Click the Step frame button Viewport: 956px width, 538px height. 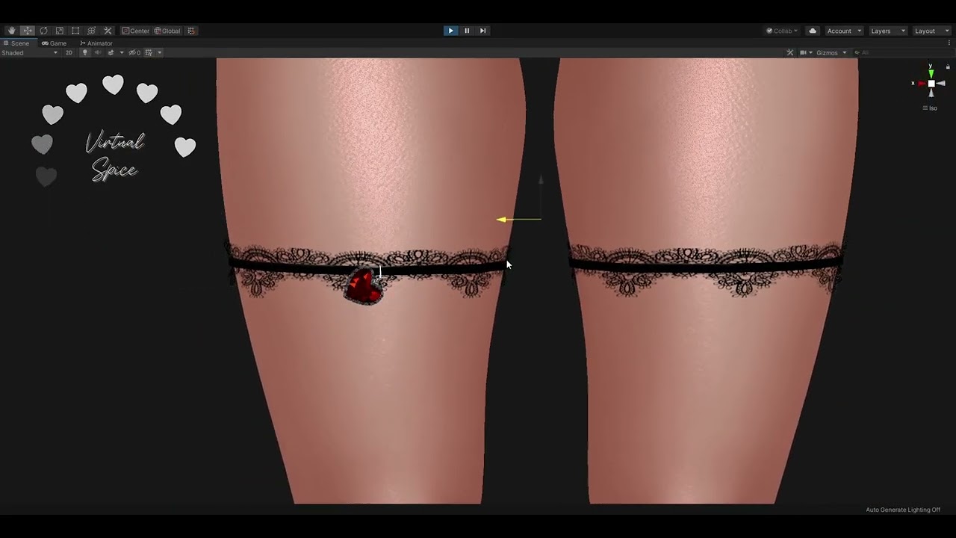[482, 31]
